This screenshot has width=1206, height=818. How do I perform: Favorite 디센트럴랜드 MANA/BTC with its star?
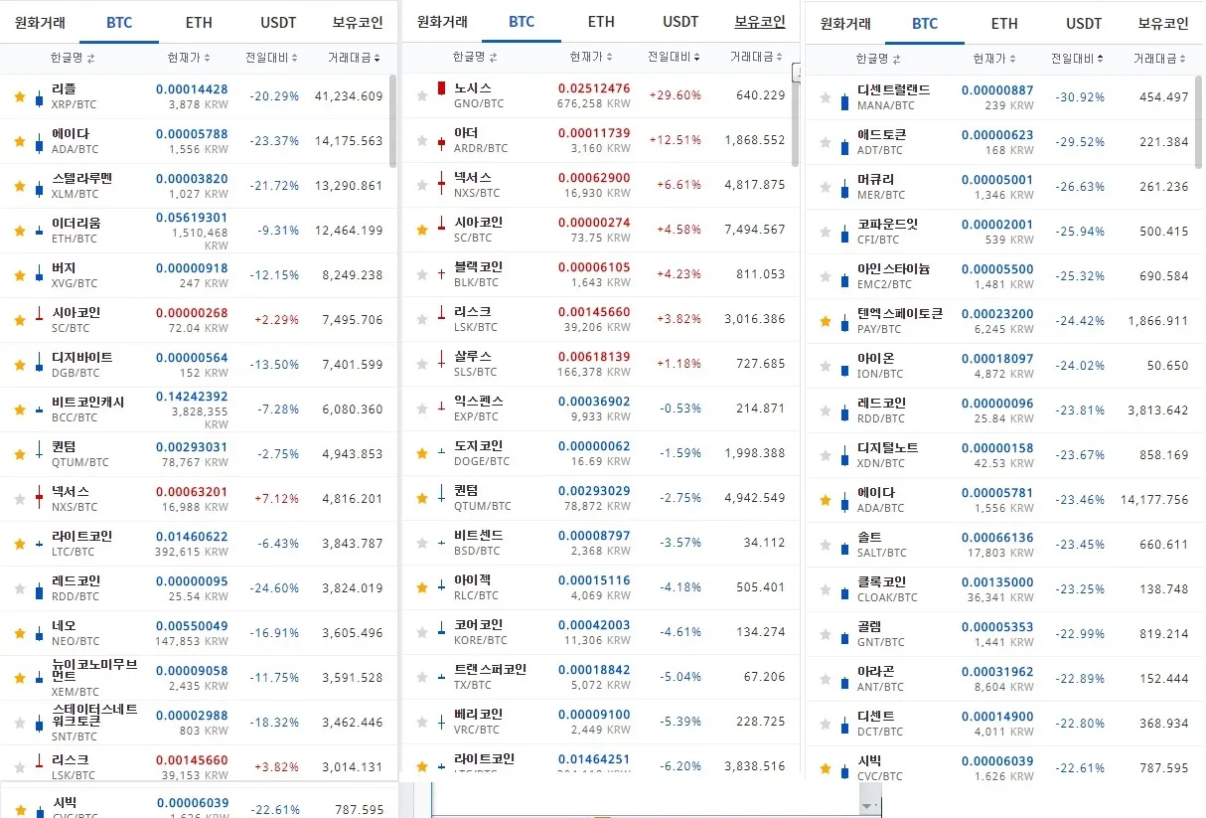click(x=826, y=97)
